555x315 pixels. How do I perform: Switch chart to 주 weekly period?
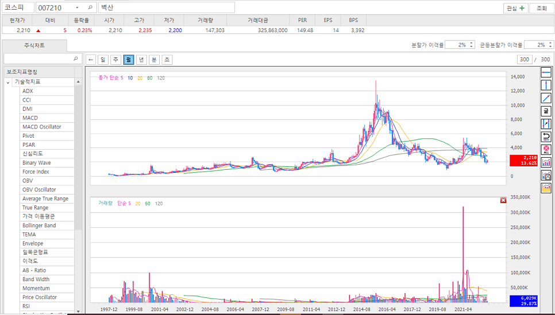click(115, 60)
